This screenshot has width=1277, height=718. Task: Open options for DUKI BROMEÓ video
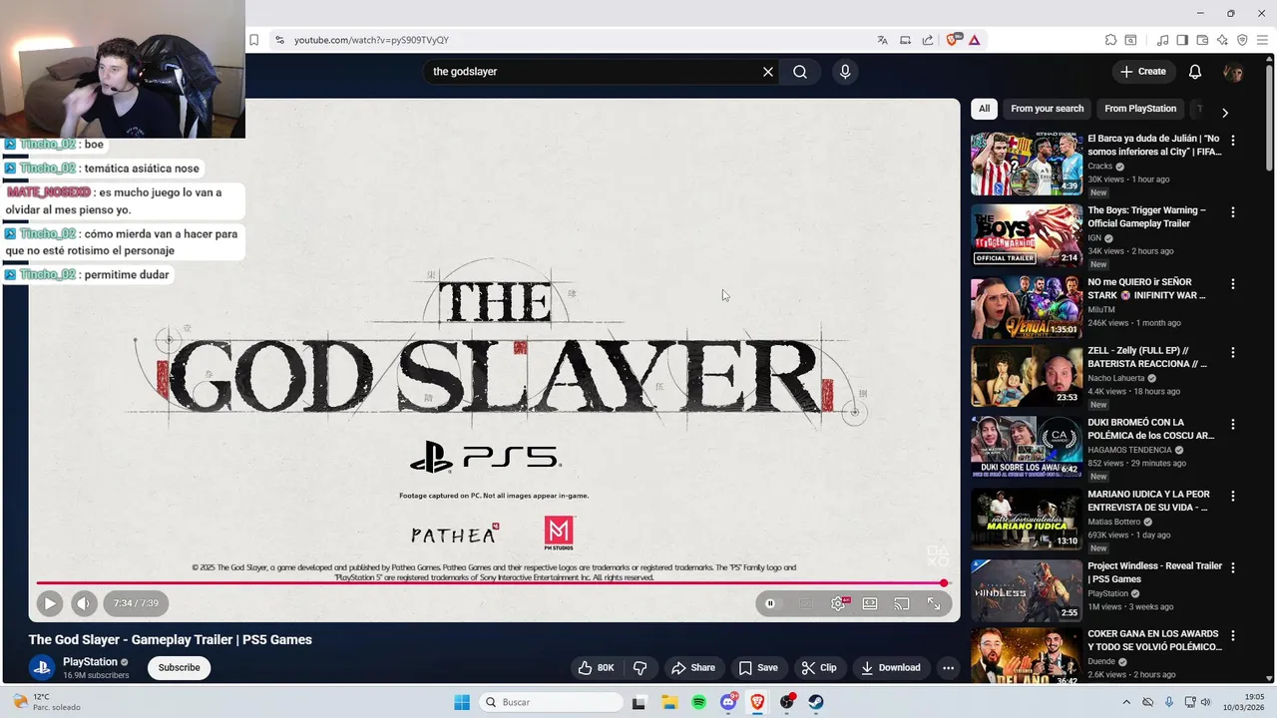click(1233, 424)
